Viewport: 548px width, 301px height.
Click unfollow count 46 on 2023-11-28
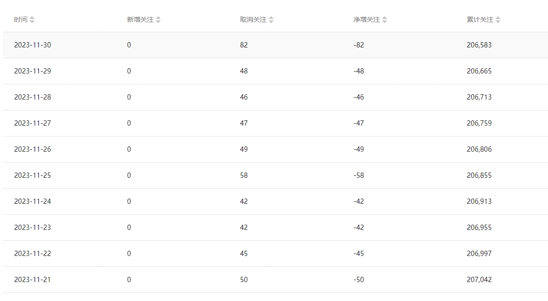pyautogui.click(x=244, y=97)
